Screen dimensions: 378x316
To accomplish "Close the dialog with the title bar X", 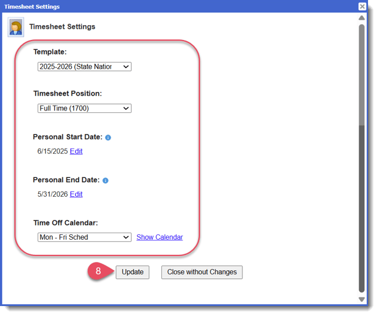I will point(362,6).
